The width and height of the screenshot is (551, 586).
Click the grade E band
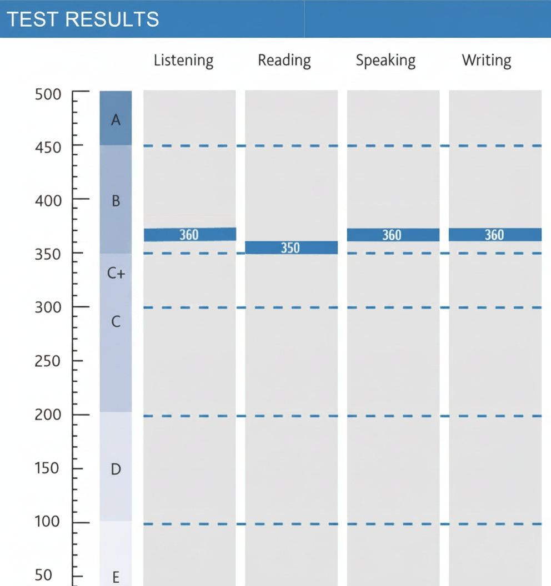click(116, 577)
